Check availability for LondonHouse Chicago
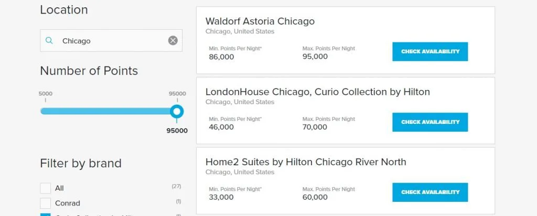The height and width of the screenshot is (216, 537). pos(430,122)
